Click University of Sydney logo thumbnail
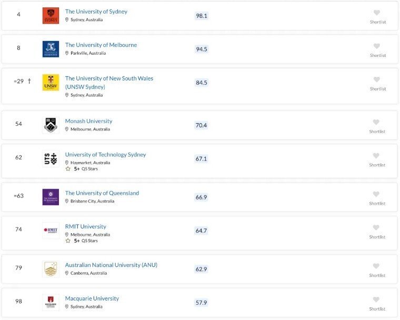400x320 pixels. point(51,16)
